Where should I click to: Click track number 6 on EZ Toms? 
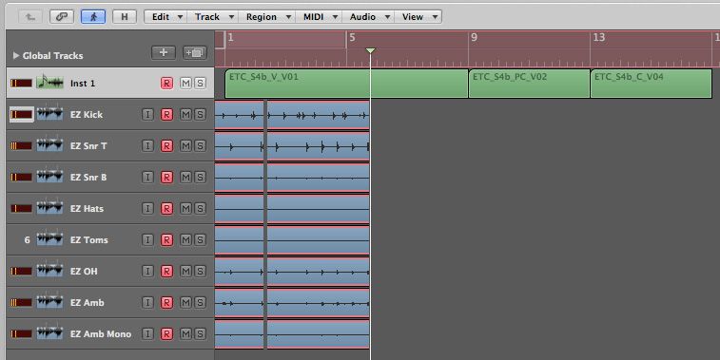tap(27, 240)
